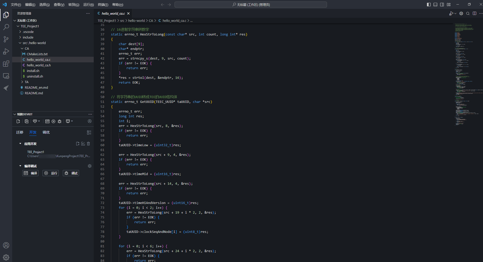Open the Kunpeng DevKit paper-plane icon
483x262 pixels.
6,88
